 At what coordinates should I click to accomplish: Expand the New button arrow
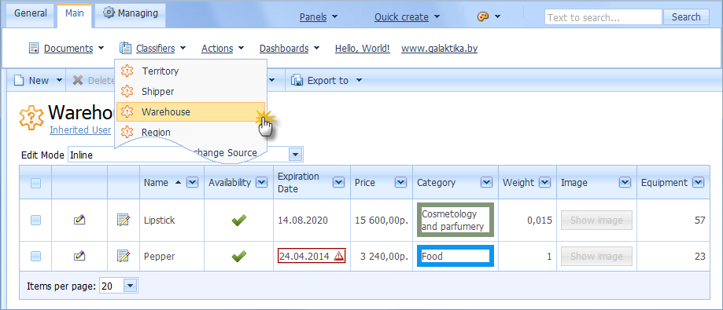point(59,81)
